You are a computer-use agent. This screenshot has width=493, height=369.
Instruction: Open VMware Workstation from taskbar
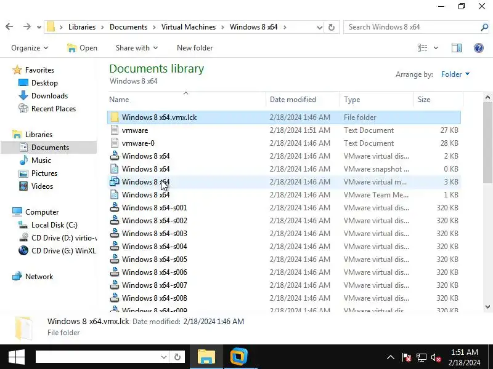pyautogui.click(x=239, y=357)
